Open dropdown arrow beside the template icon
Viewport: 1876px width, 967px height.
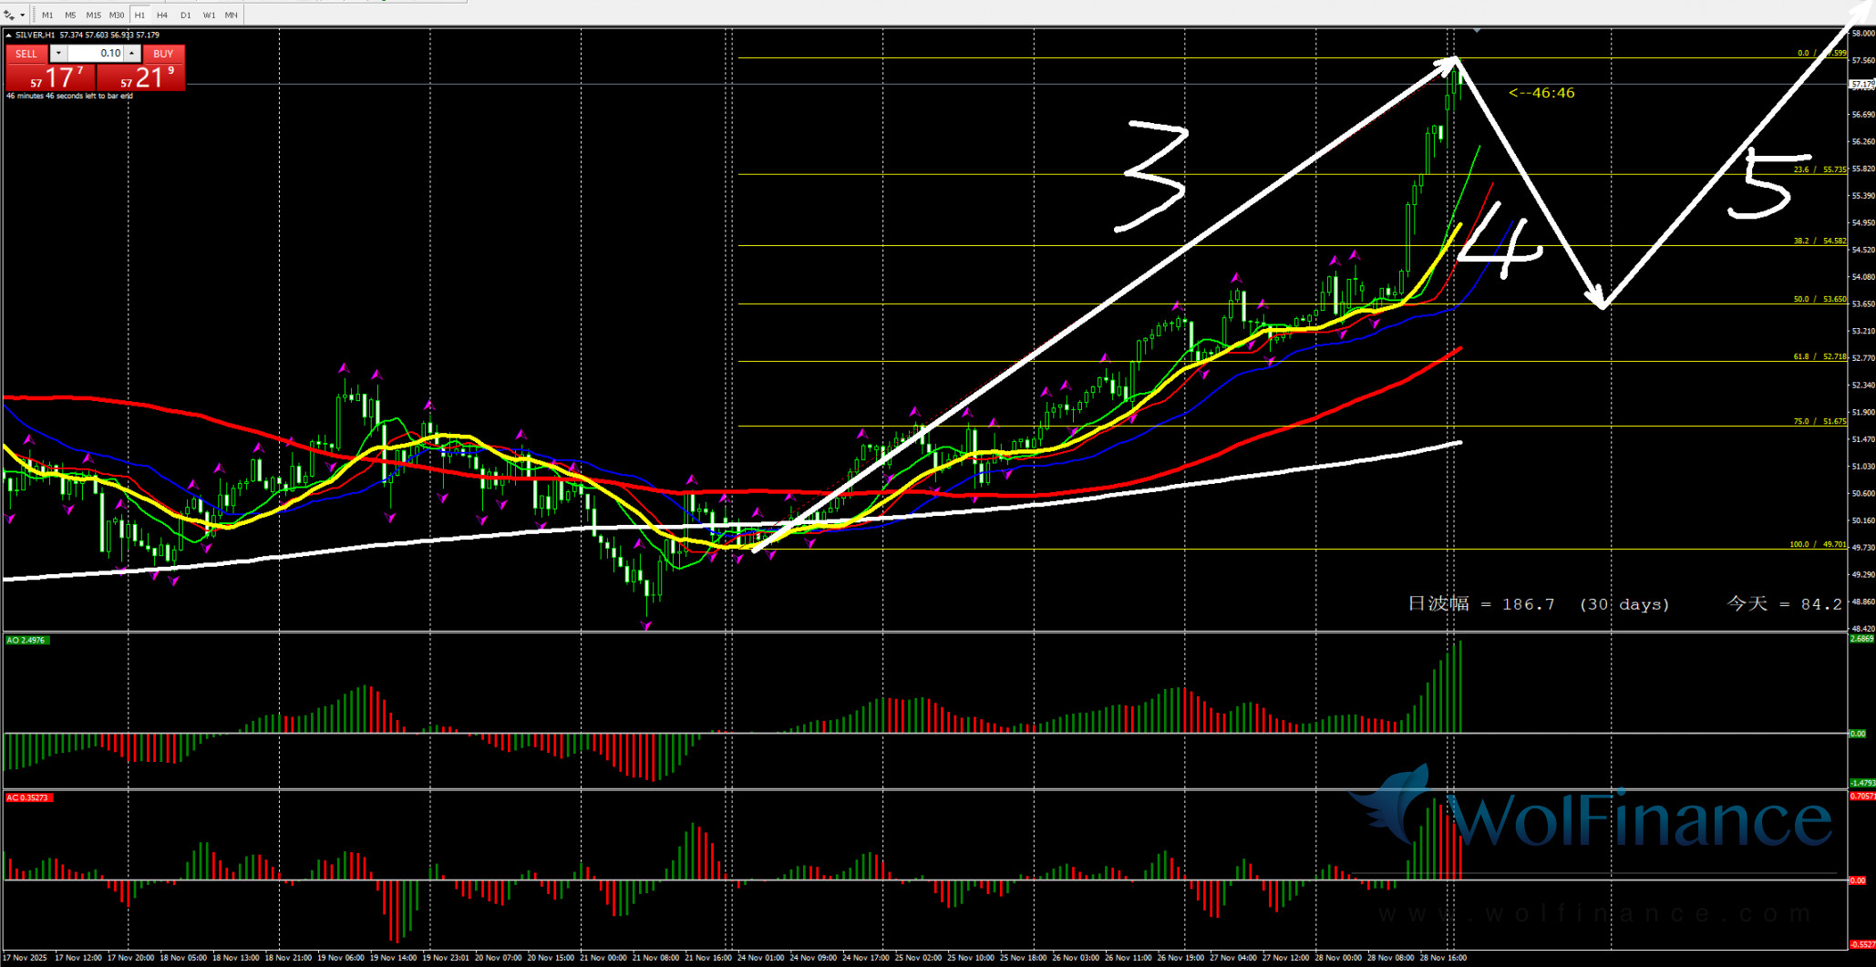22,15
